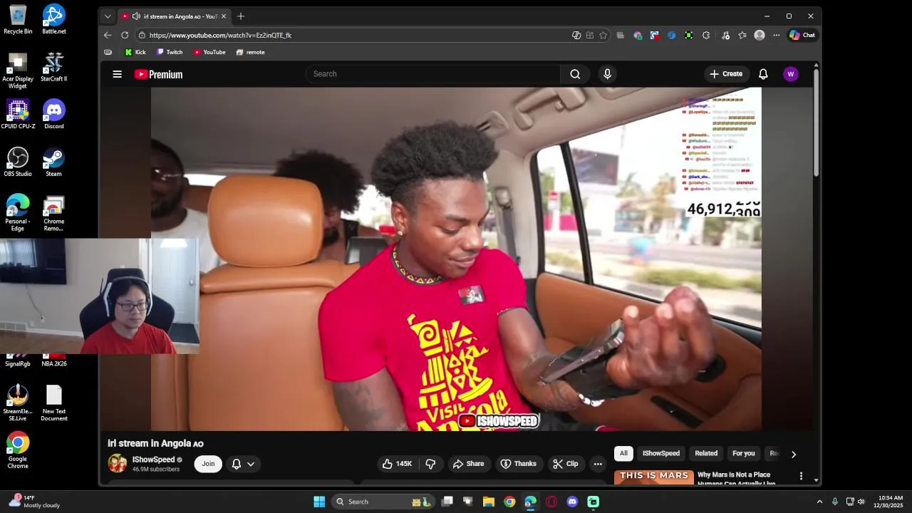912x513 pixels.
Task: Click the Thanks button
Action: (x=518, y=464)
